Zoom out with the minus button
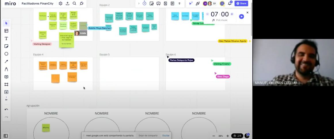 (214, 136)
